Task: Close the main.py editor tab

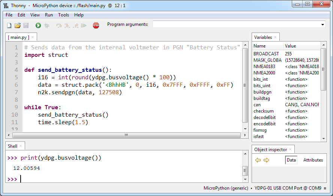Action: pos(33,37)
